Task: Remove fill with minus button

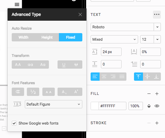Action: pos(149,94)
